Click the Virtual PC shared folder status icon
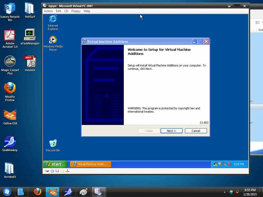Viewport: 263px width, 197px height. (62, 171)
